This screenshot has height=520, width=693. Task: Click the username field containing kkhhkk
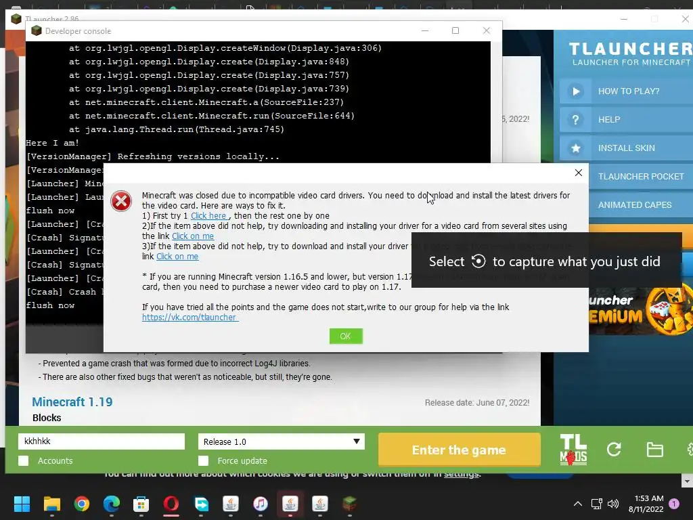(102, 441)
